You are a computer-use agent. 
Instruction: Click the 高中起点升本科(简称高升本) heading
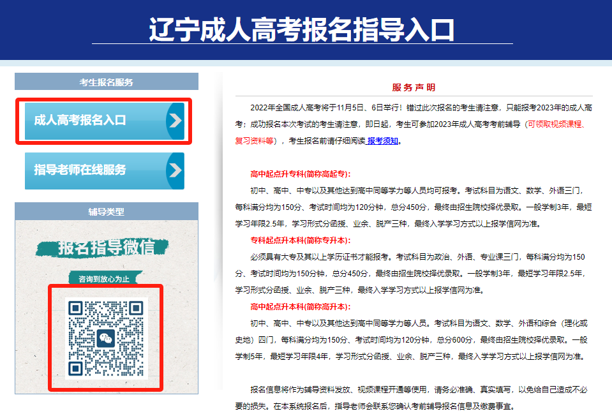[x=301, y=307]
